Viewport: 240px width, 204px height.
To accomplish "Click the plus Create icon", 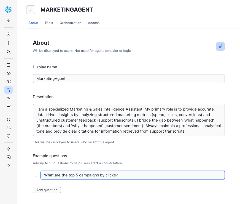I will (x=9, y=43).
